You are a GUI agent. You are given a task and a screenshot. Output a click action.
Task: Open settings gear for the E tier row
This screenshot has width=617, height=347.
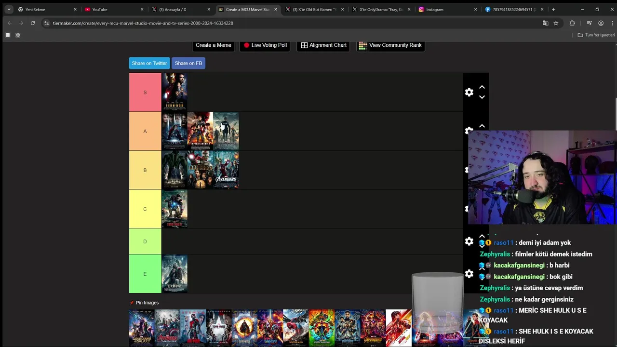(469, 274)
